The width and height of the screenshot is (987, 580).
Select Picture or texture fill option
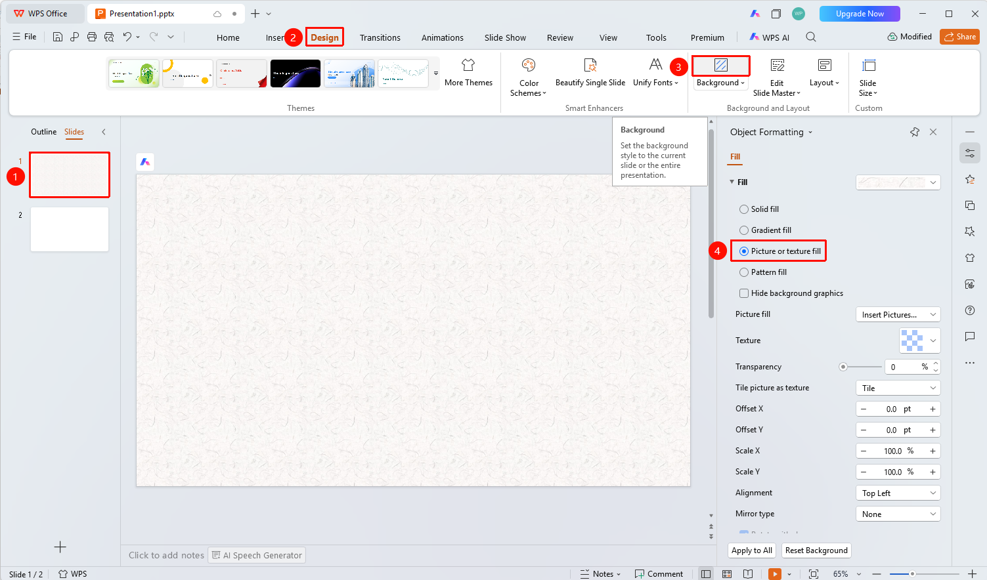tap(779, 251)
